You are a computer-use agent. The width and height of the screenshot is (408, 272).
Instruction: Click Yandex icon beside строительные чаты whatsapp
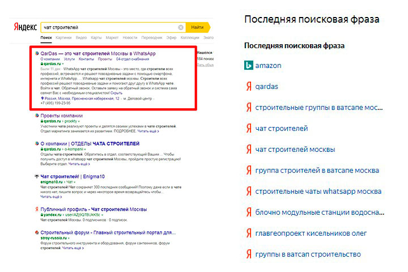coord(249,192)
